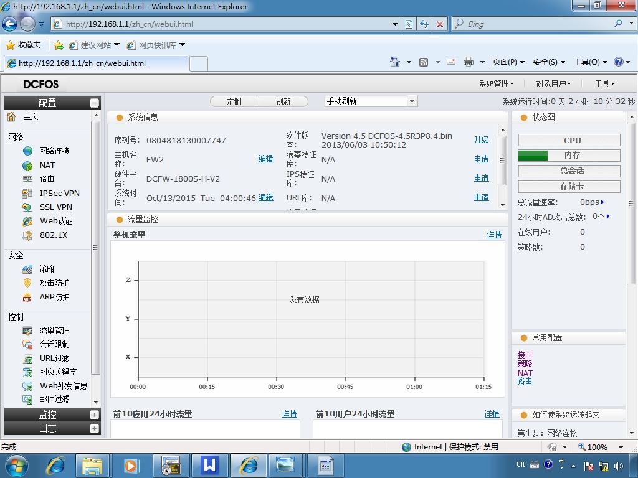Open the 网络连接 sidebar item

(54, 151)
